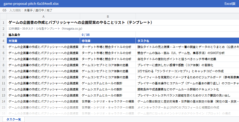Select cell プレイフィールを視覚的にイメージする
Image resolution: width=239 pixels, height=122 pixels.
tap(187, 77)
